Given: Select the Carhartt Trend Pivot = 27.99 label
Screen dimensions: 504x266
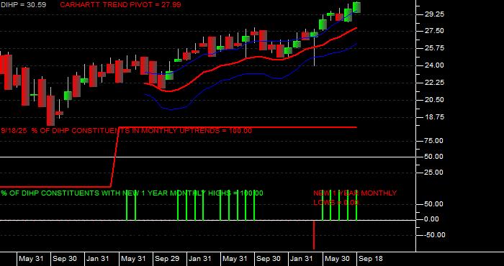Looking at the screenshot, I should (120, 5).
